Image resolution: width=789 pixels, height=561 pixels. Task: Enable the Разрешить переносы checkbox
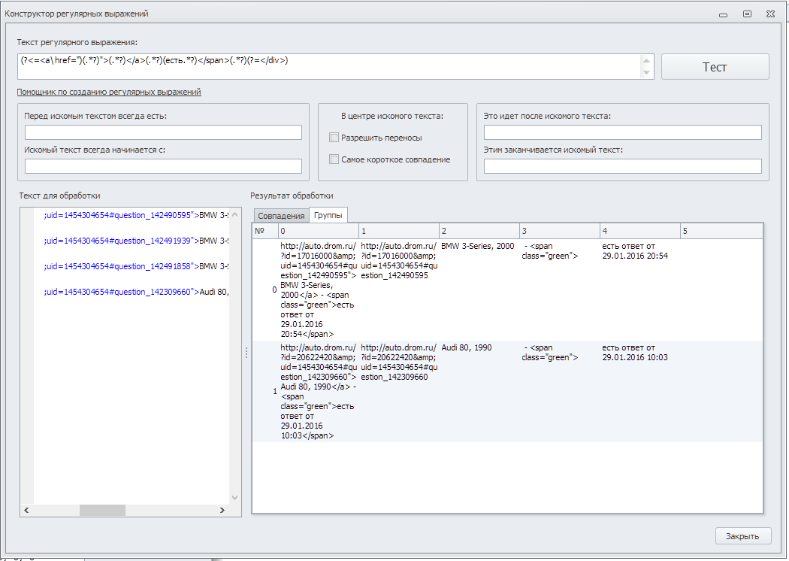point(334,138)
